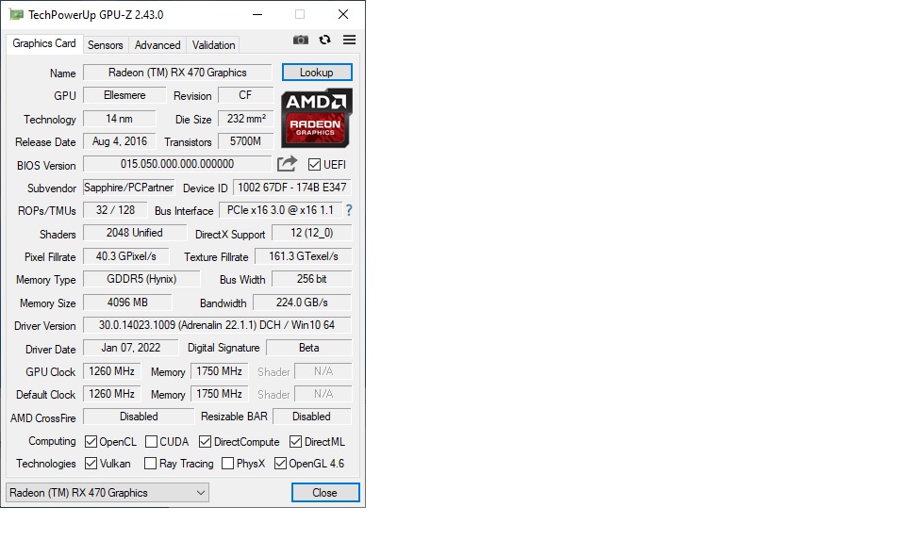Toggle the PhysX checkbox
The width and height of the screenshot is (911, 540).
coord(228,463)
